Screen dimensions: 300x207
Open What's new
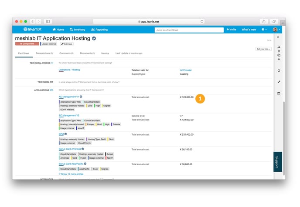coord(249,30)
